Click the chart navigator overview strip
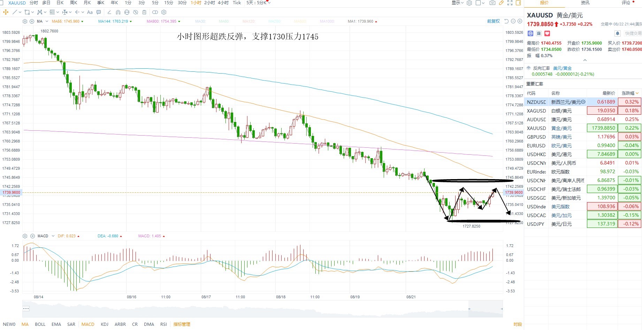The width and height of the screenshot is (642, 330). (x=262, y=309)
